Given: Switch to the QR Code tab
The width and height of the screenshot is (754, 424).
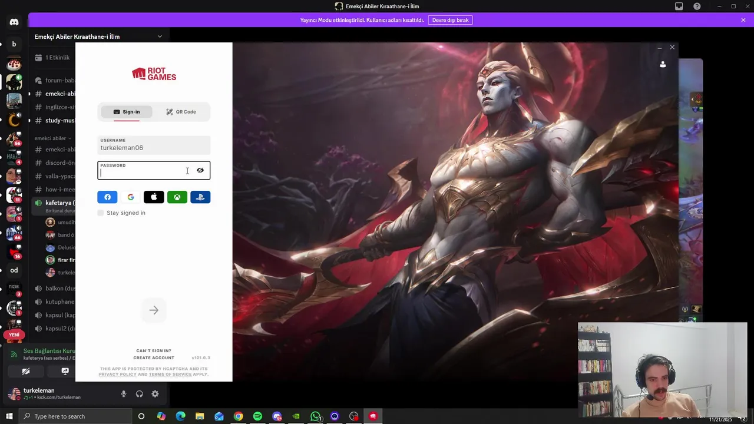Looking at the screenshot, I should click(181, 112).
